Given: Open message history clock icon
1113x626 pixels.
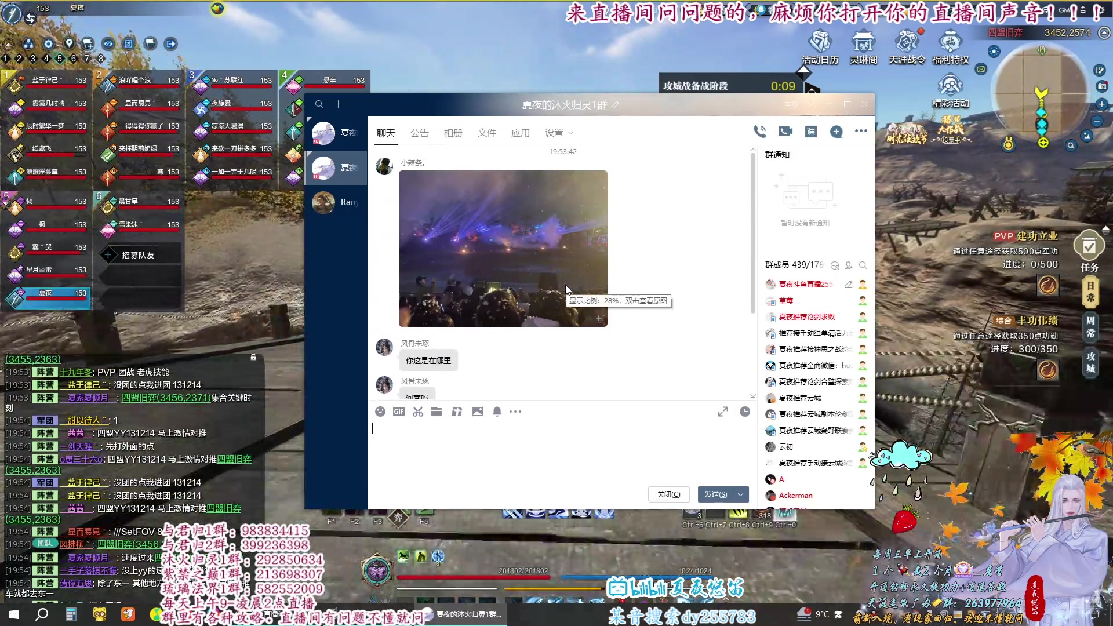Looking at the screenshot, I should coord(745,412).
